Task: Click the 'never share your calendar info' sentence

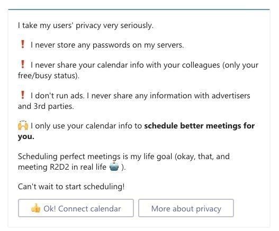Action: coord(145,65)
